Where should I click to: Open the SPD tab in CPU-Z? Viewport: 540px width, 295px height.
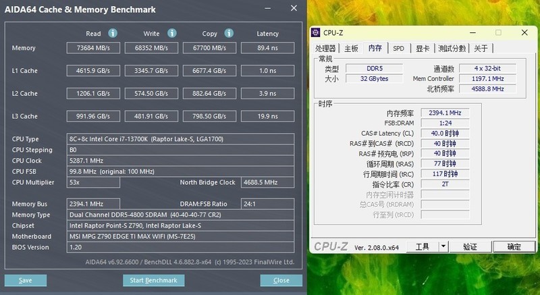[398, 49]
